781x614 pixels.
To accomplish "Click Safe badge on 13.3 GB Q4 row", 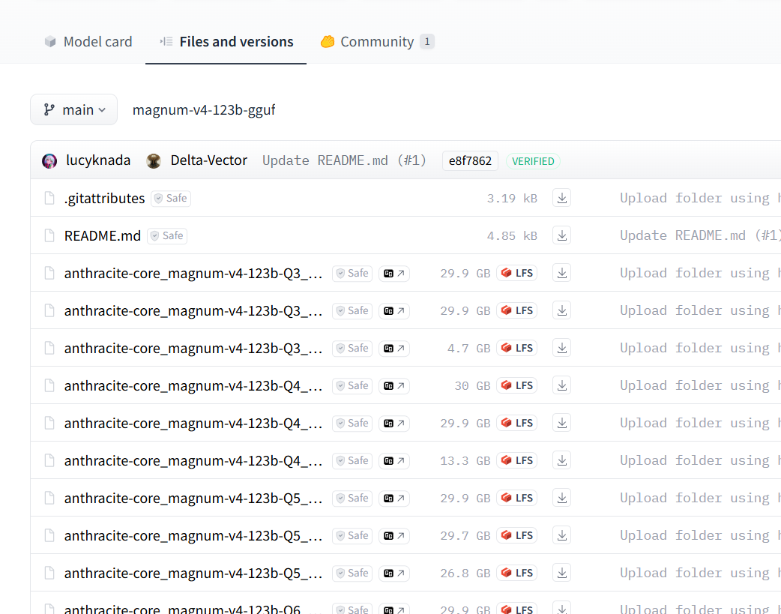I will coord(352,460).
